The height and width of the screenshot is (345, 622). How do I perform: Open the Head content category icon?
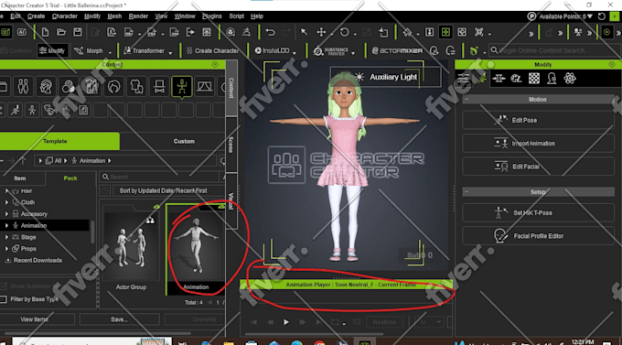coord(46,86)
